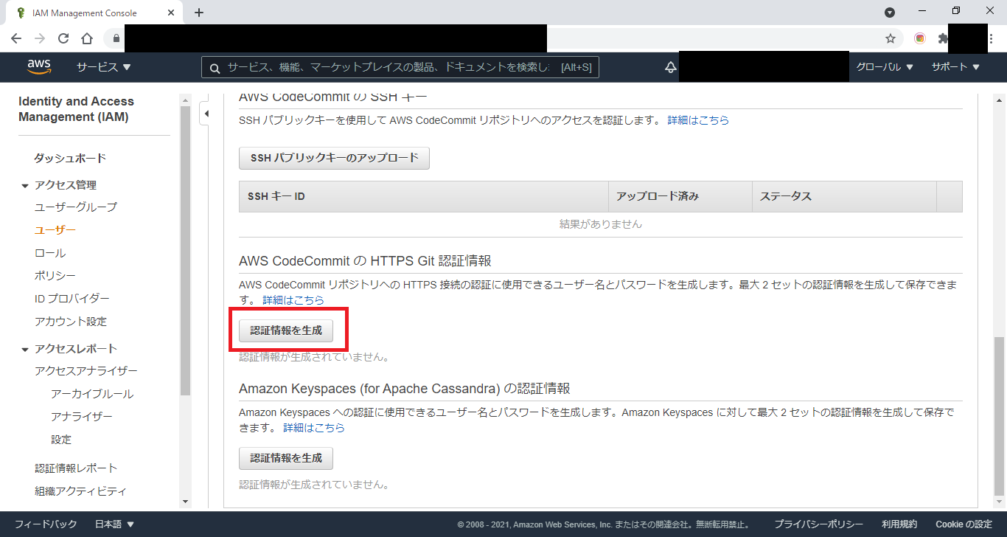Open the グローバル region dropdown

point(883,66)
